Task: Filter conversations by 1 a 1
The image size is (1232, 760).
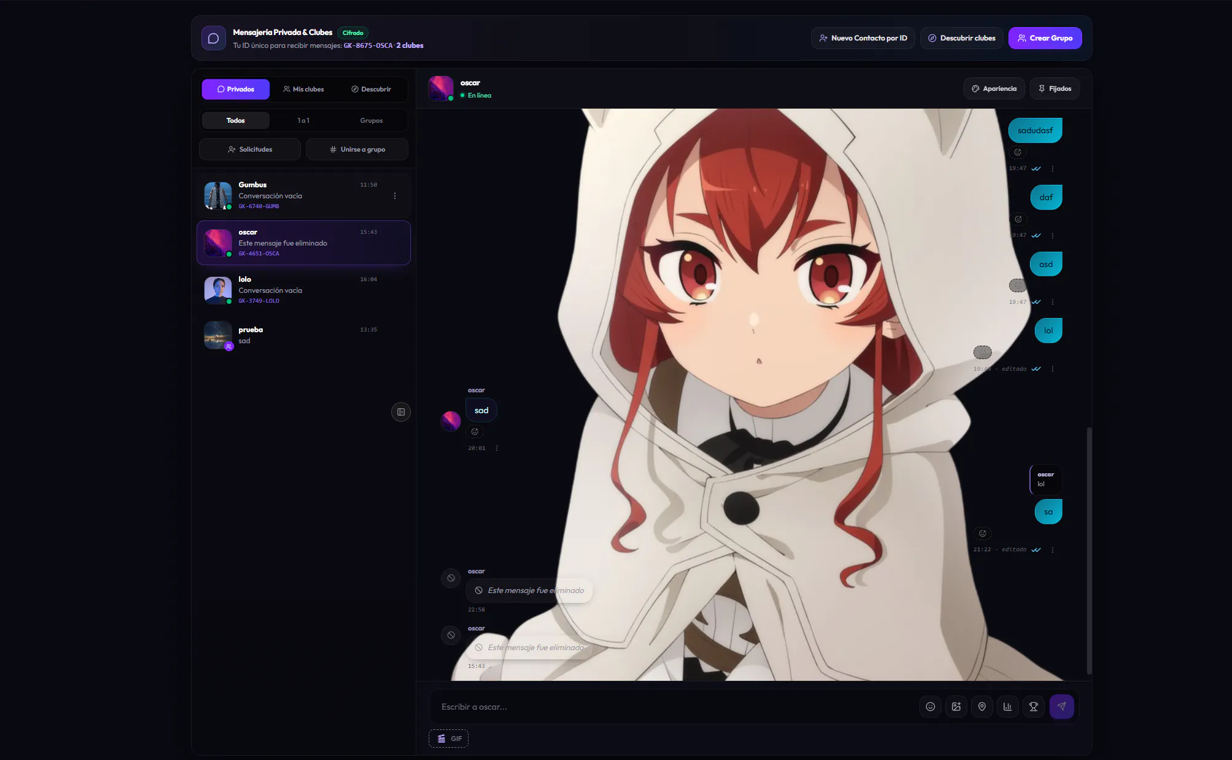Action: click(x=303, y=120)
